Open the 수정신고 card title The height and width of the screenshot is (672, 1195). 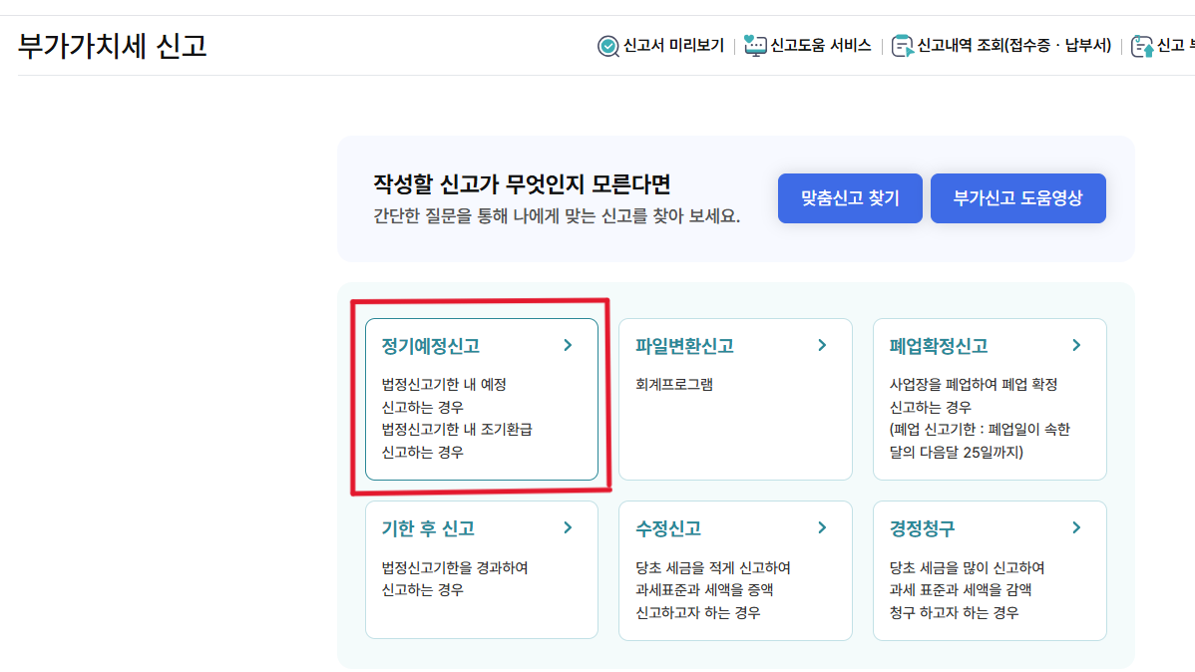[x=667, y=528]
